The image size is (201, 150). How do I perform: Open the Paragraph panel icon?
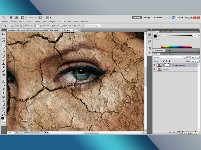[149, 53]
